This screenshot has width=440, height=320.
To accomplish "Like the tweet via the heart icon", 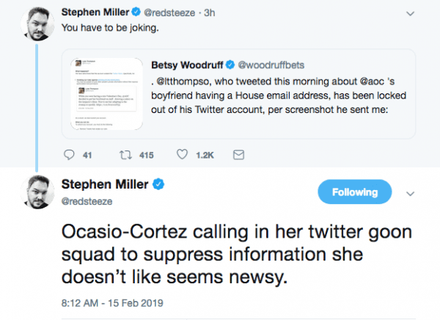I will (x=183, y=155).
